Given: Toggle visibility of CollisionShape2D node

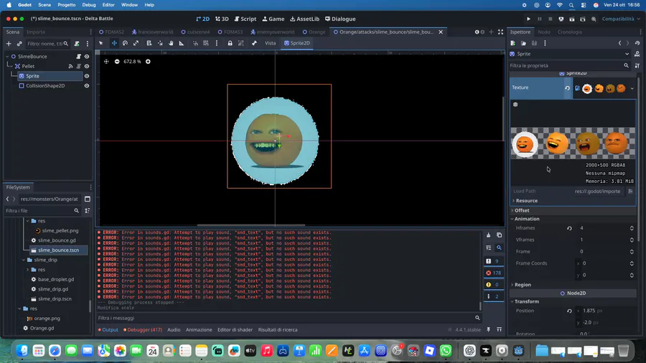Looking at the screenshot, I should 87,86.
